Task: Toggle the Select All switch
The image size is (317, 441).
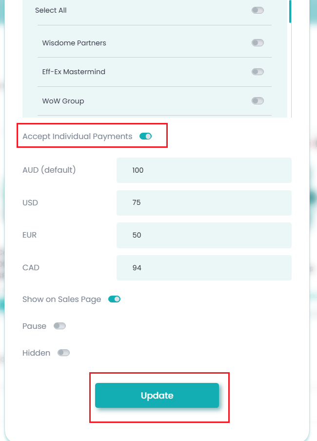Action: 258,10
